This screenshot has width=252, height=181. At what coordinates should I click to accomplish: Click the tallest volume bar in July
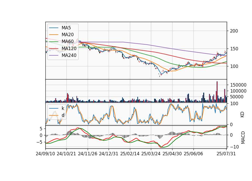(217, 92)
